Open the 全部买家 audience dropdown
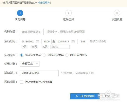The image size is (127, 104). click(x=30, y=64)
